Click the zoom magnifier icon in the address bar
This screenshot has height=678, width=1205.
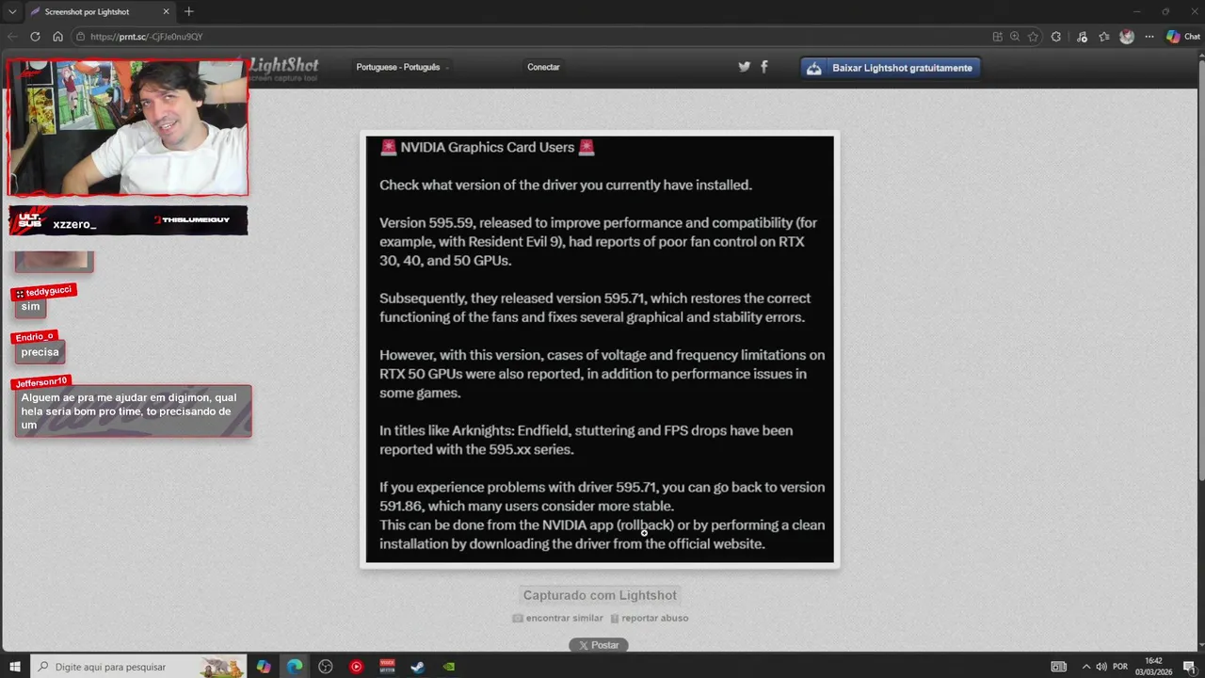pos(1015,37)
